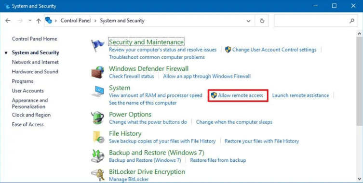The image size is (363, 183).
Task: Click the Backup and Restore icon
Action: click(x=97, y=156)
